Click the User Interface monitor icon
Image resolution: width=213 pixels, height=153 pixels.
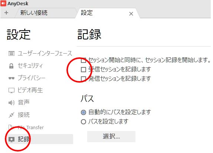12,53
